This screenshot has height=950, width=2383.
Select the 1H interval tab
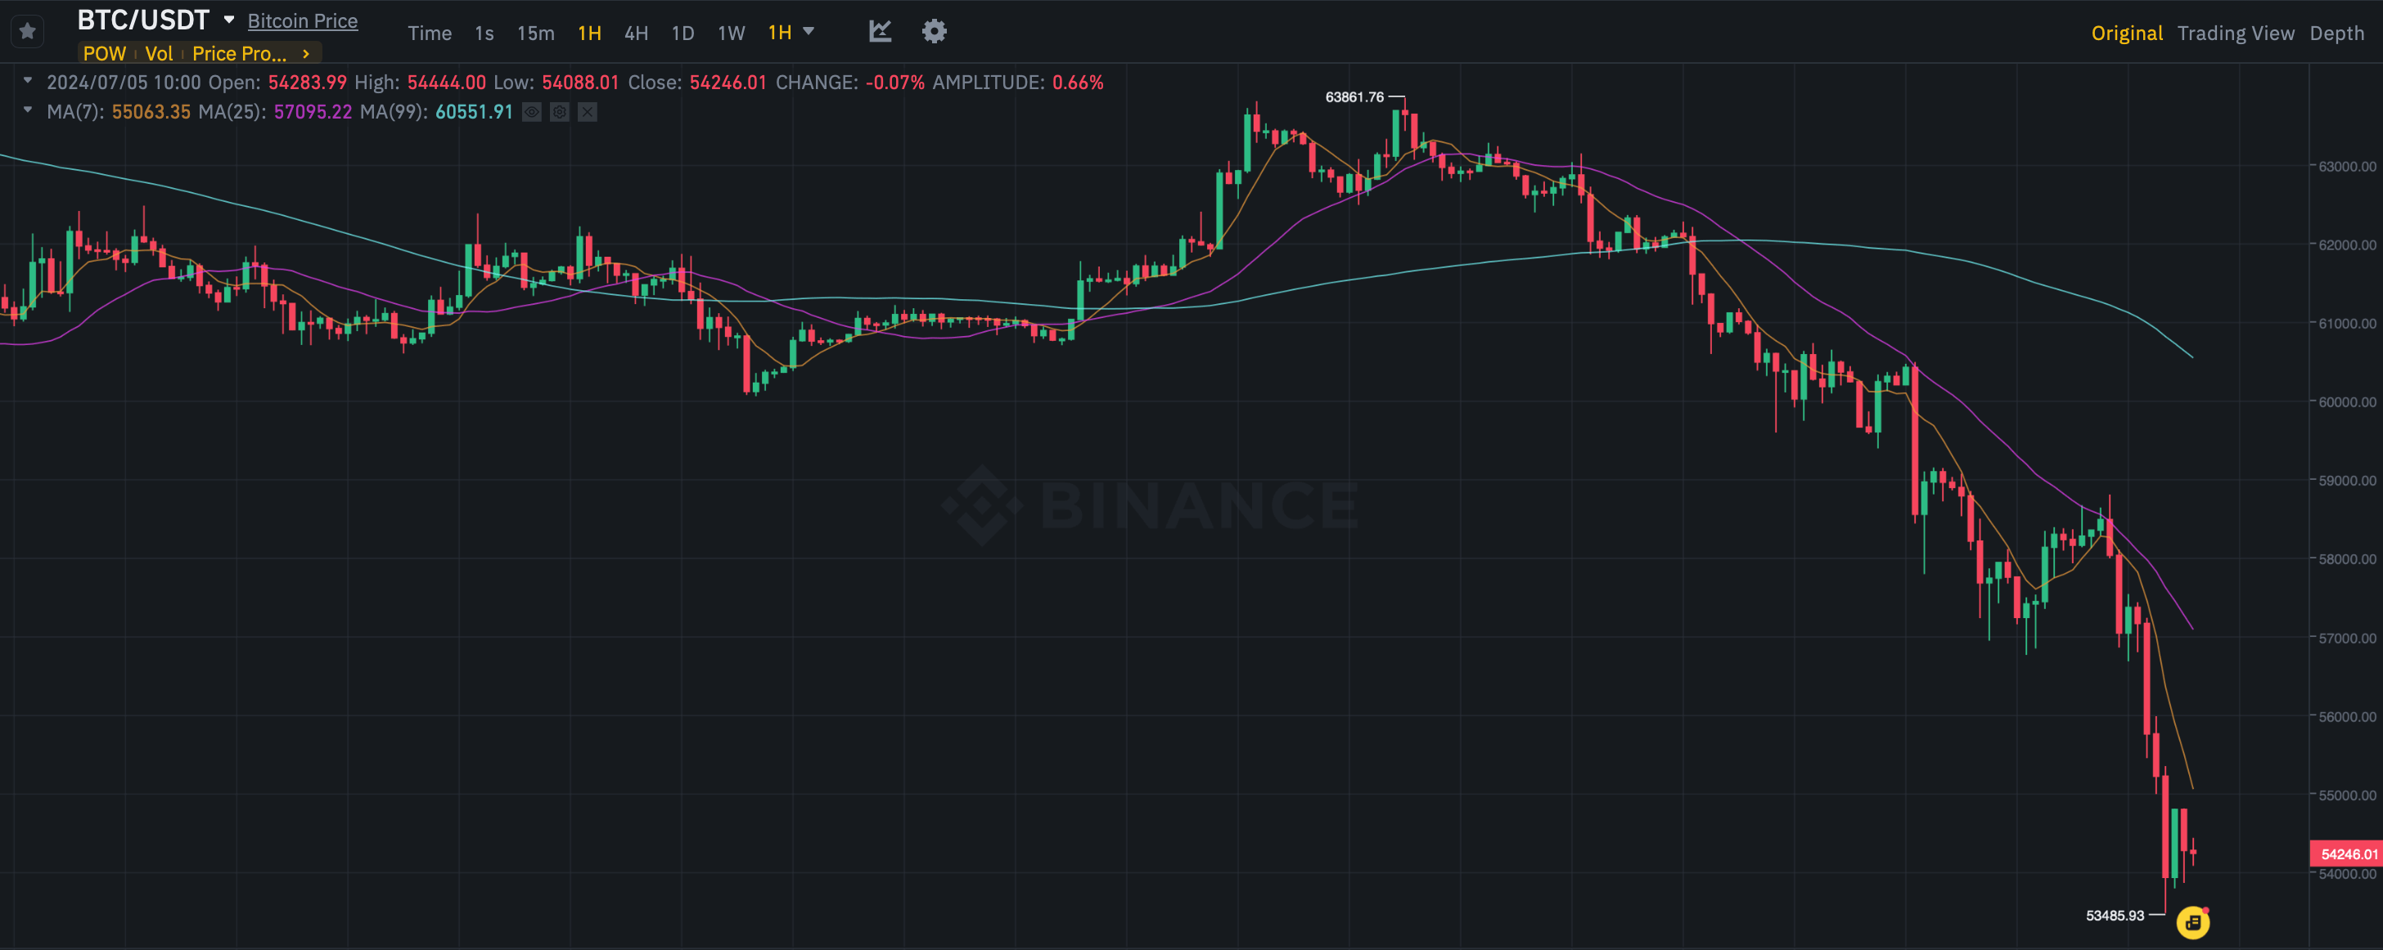(589, 34)
